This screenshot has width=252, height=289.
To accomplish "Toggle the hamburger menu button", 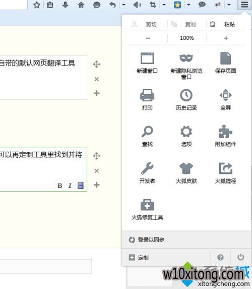I will (x=244, y=5).
